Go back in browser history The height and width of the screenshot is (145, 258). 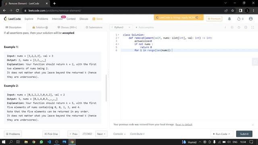4,10
